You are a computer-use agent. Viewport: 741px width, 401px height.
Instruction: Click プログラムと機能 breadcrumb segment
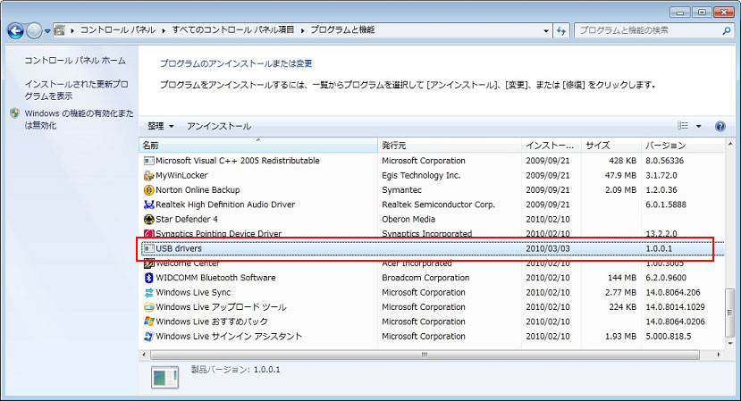(x=342, y=29)
